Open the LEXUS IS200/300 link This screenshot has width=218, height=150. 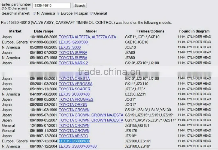pyautogui.click(x=73, y=42)
